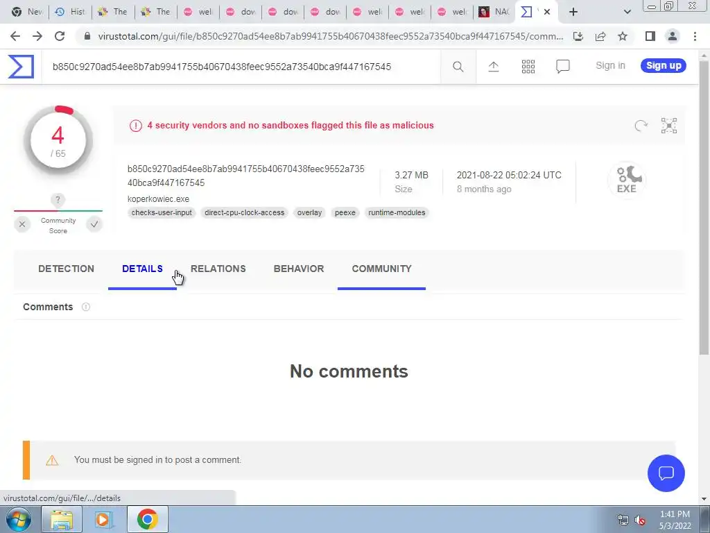Click the 4 / 65 detection score circle
Image resolution: width=710 pixels, height=533 pixels.
(x=58, y=140)
